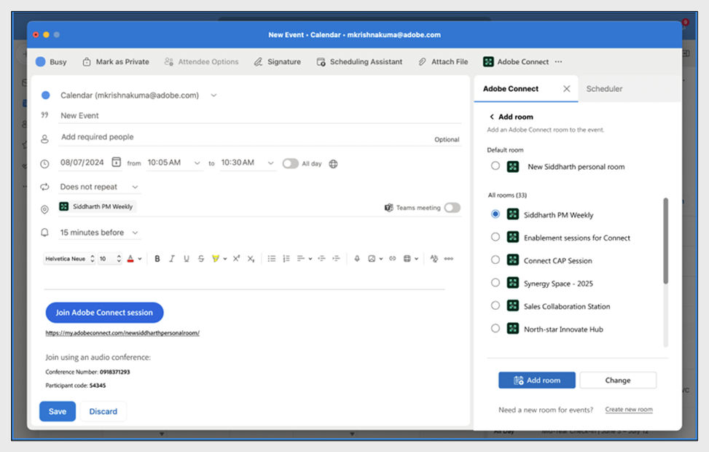Click the time zone globe icon
This screenshot has width=709, height=452.
[333, 164]
